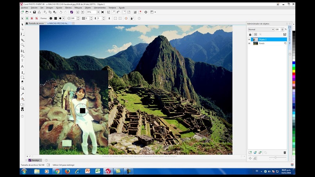Image resolution: width=315 pixels, height=177 pixels.
Task: Click the New document icon
Action: pos(22,12)
